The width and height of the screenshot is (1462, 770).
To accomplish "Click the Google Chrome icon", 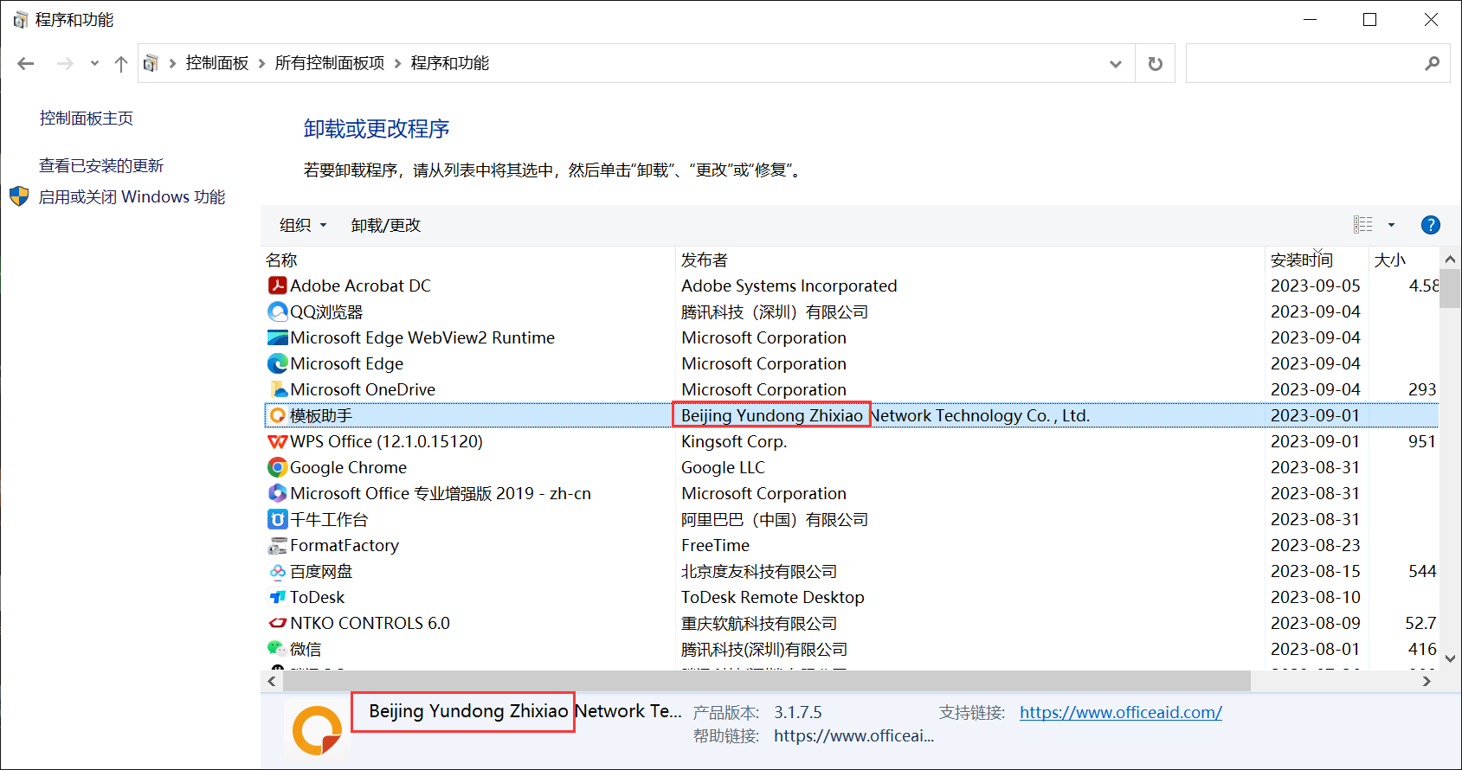I will point(277,467).
